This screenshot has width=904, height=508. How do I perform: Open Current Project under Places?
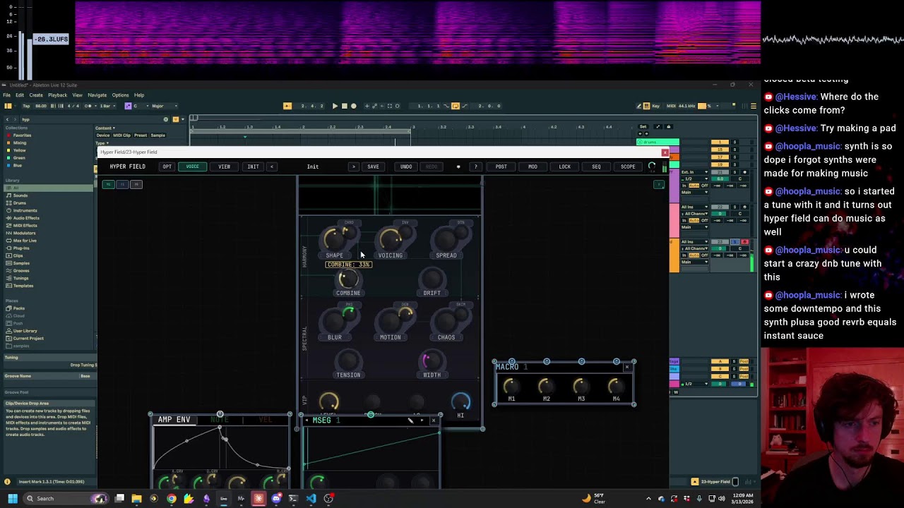pyautogui.click(x=28, y=339)
